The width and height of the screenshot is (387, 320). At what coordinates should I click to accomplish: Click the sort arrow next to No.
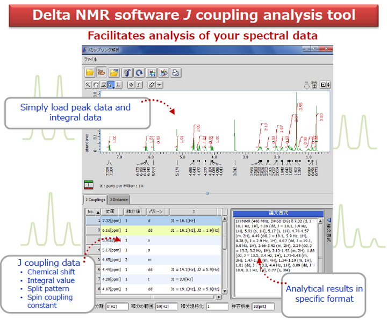click(98, 212)
